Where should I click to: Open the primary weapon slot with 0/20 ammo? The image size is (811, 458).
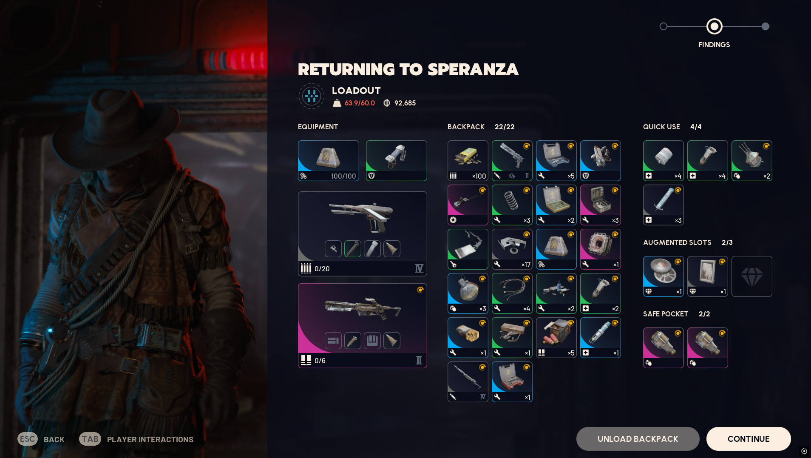pyautogui.click(x=362, y=234)
